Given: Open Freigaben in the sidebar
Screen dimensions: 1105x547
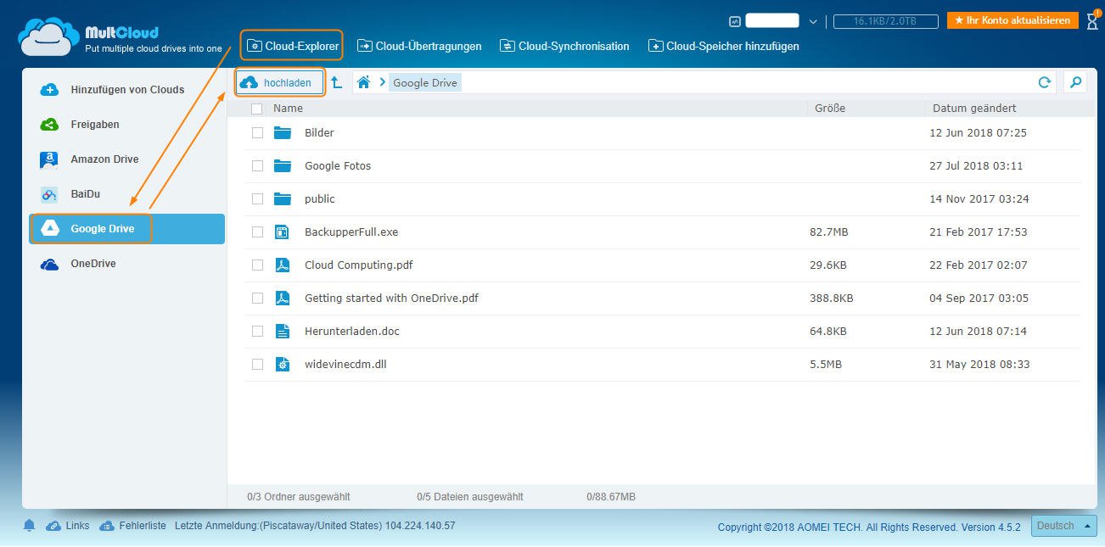Looking at the screenshot, I should pyautogui.click(x=126, y=125).
